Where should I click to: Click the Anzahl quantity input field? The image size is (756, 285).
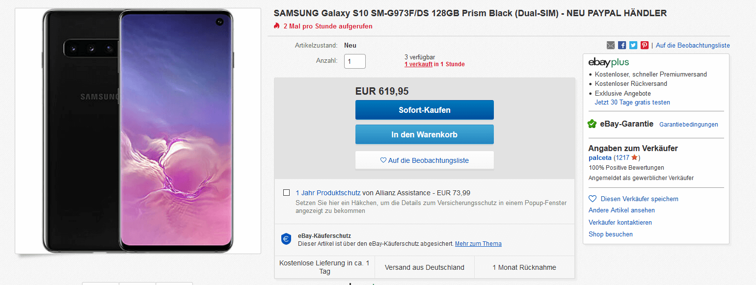pos(354,61)
